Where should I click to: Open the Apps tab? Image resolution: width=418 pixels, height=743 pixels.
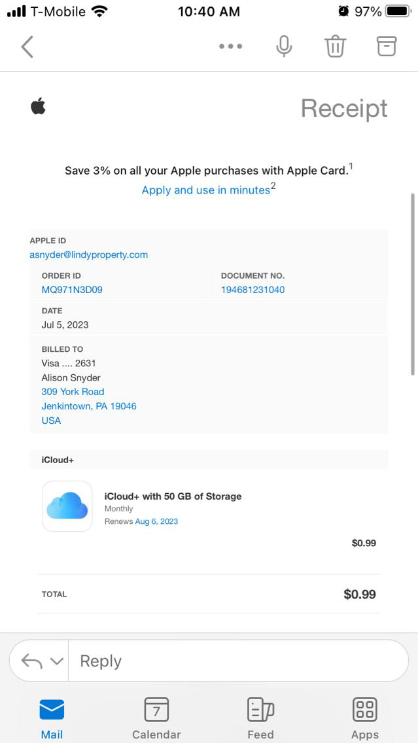(x=365, y=717)
